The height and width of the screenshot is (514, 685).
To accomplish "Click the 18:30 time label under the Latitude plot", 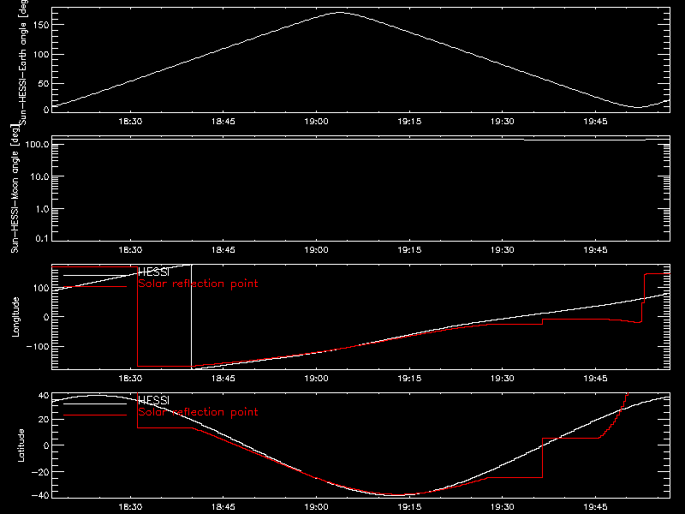I will [130, 507].
